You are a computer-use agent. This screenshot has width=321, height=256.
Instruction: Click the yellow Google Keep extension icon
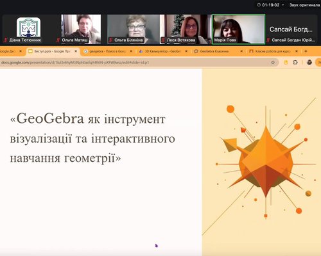click(286, 63)
